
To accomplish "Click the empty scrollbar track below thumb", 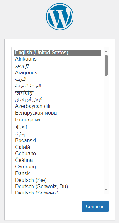I will [x=106, y=132].
